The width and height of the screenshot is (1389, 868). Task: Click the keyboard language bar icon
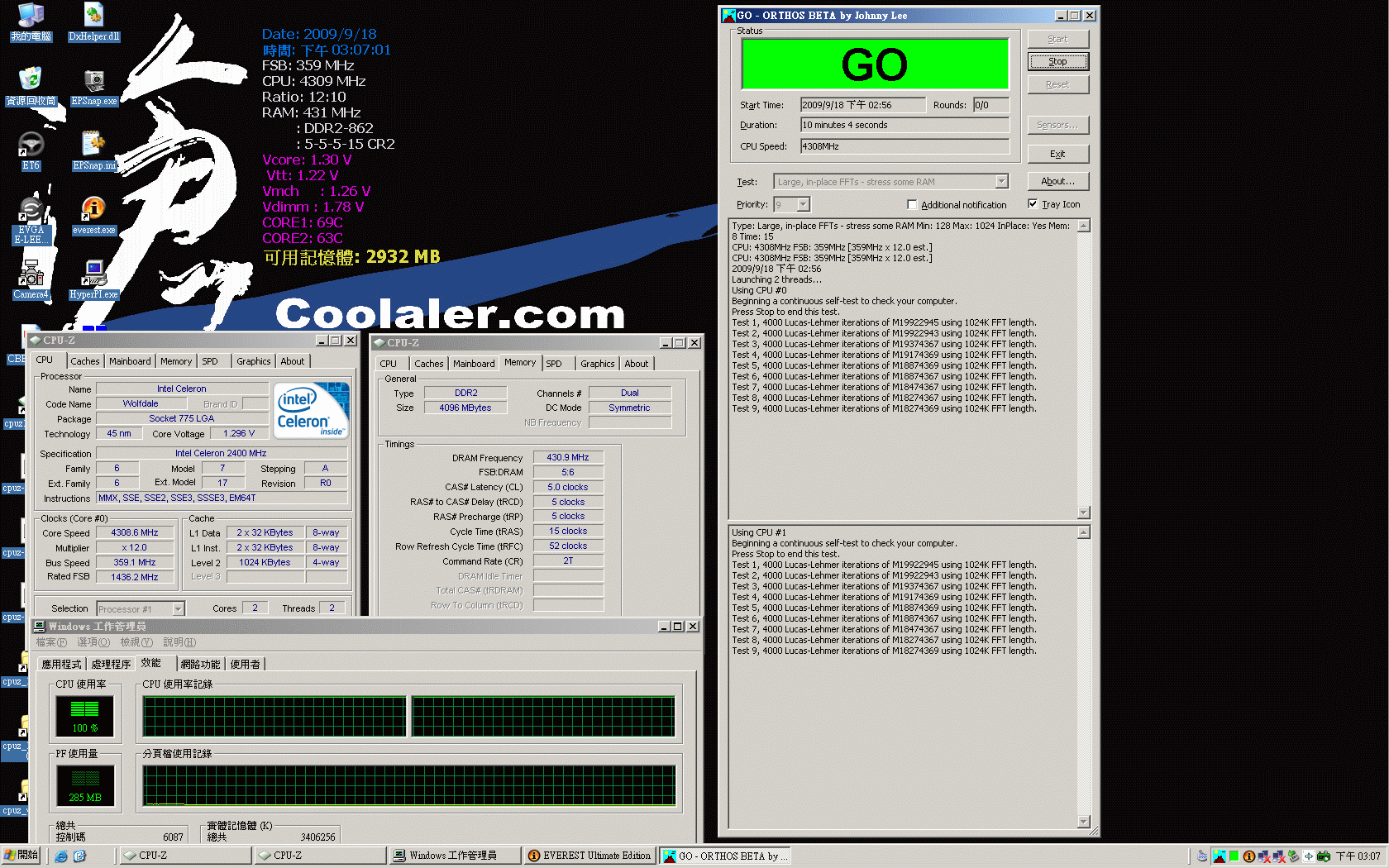(x=1202, y=856)
